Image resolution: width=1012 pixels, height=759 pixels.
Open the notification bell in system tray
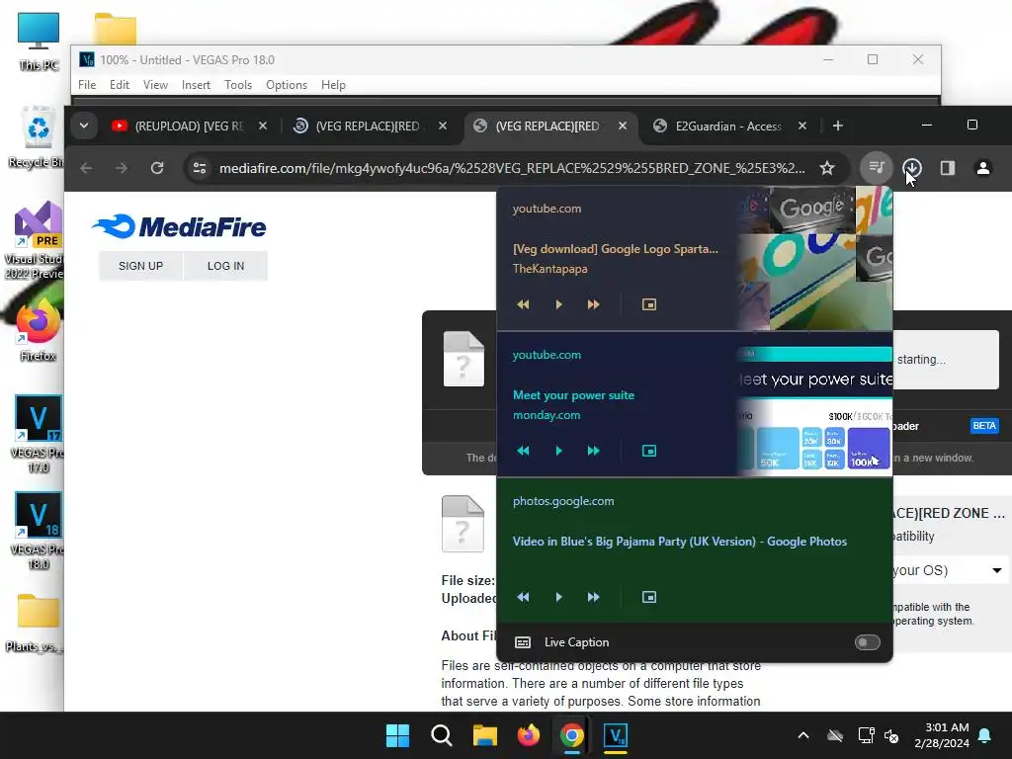click(x=985, y=735)
